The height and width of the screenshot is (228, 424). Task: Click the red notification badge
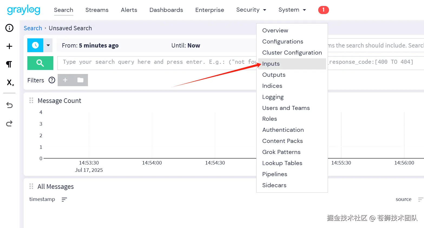pos(323,10)
